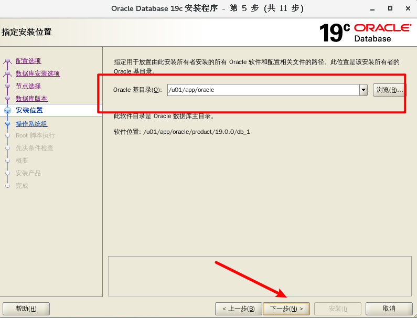Image resolution: width=417 pixels, height=318 pixels.
Task: Go back with 上一步(B)
Action: tap(238, 309)
